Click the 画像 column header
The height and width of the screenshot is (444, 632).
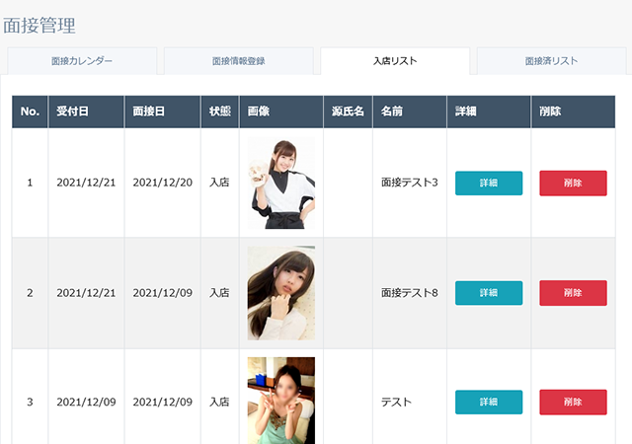281,111
